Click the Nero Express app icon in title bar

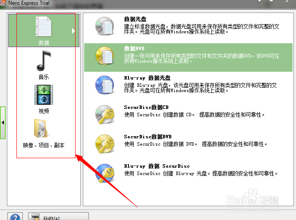[x=3, y=3]
